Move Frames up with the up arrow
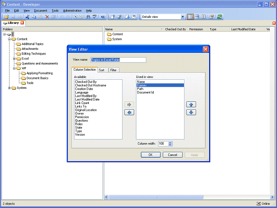 point(191,104)
